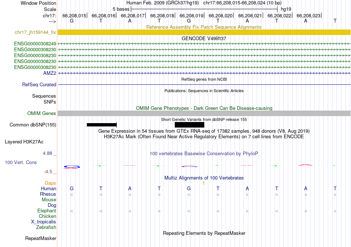Click the strand direction arrow --->
The height and width of the screenshot is (247, 351).
click(52, 21)
